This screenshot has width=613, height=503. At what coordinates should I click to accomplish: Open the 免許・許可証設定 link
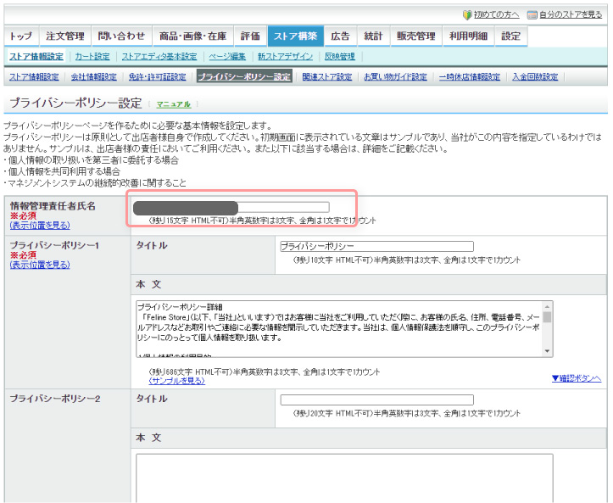coord(158,77)
